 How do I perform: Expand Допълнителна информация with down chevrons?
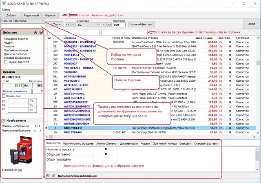tap(53, 176)
